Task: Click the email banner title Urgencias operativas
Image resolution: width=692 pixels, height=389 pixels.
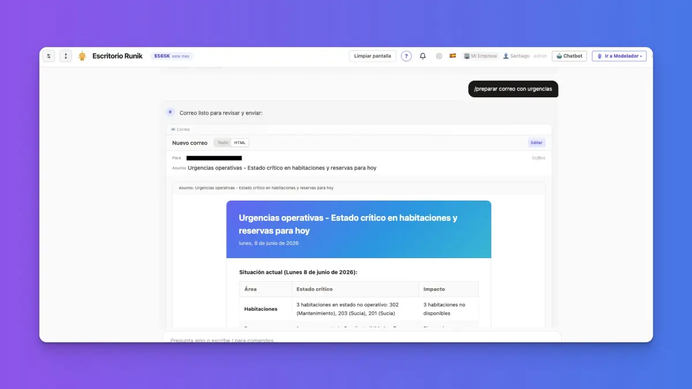Action: point(348,224)
